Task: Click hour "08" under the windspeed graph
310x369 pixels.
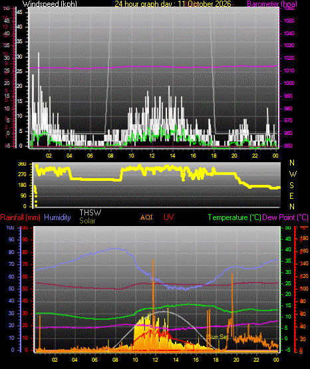Action: tap(110, 156)
